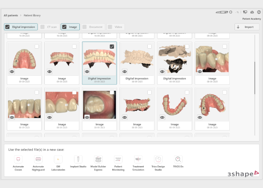Screen dimensions: 263x188
Task: Open TRIOS Dx app icon
Action: (178, 159)
